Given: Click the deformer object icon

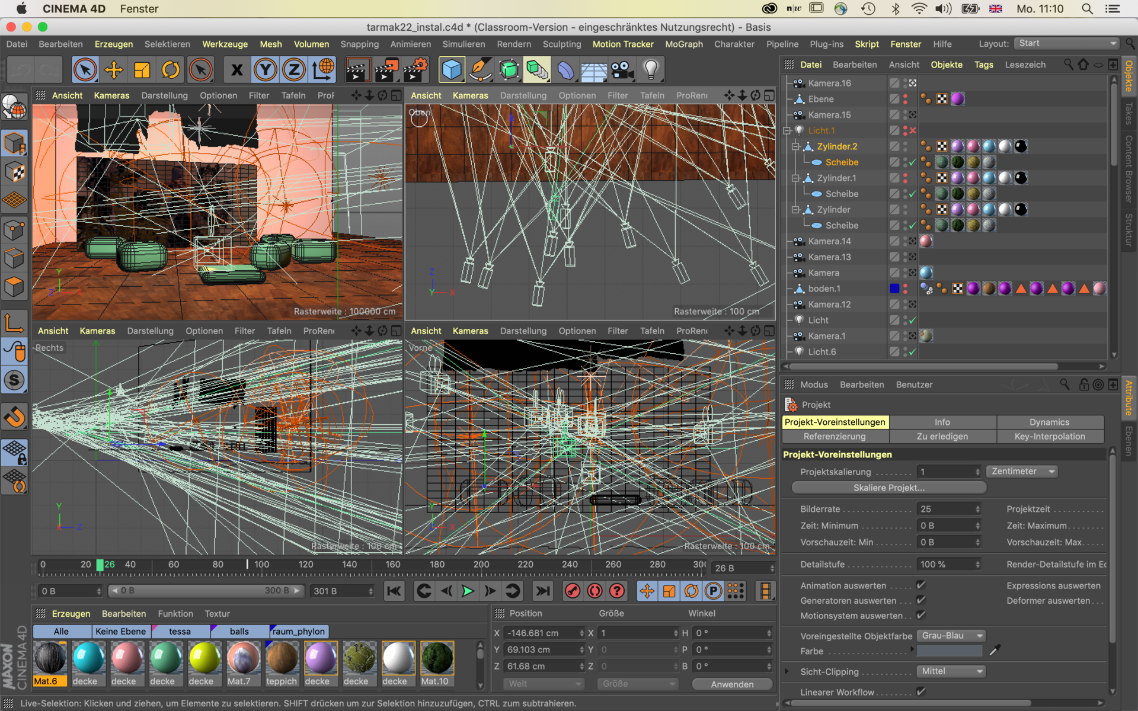Looking at the screenshot, I should click(565, 70).
